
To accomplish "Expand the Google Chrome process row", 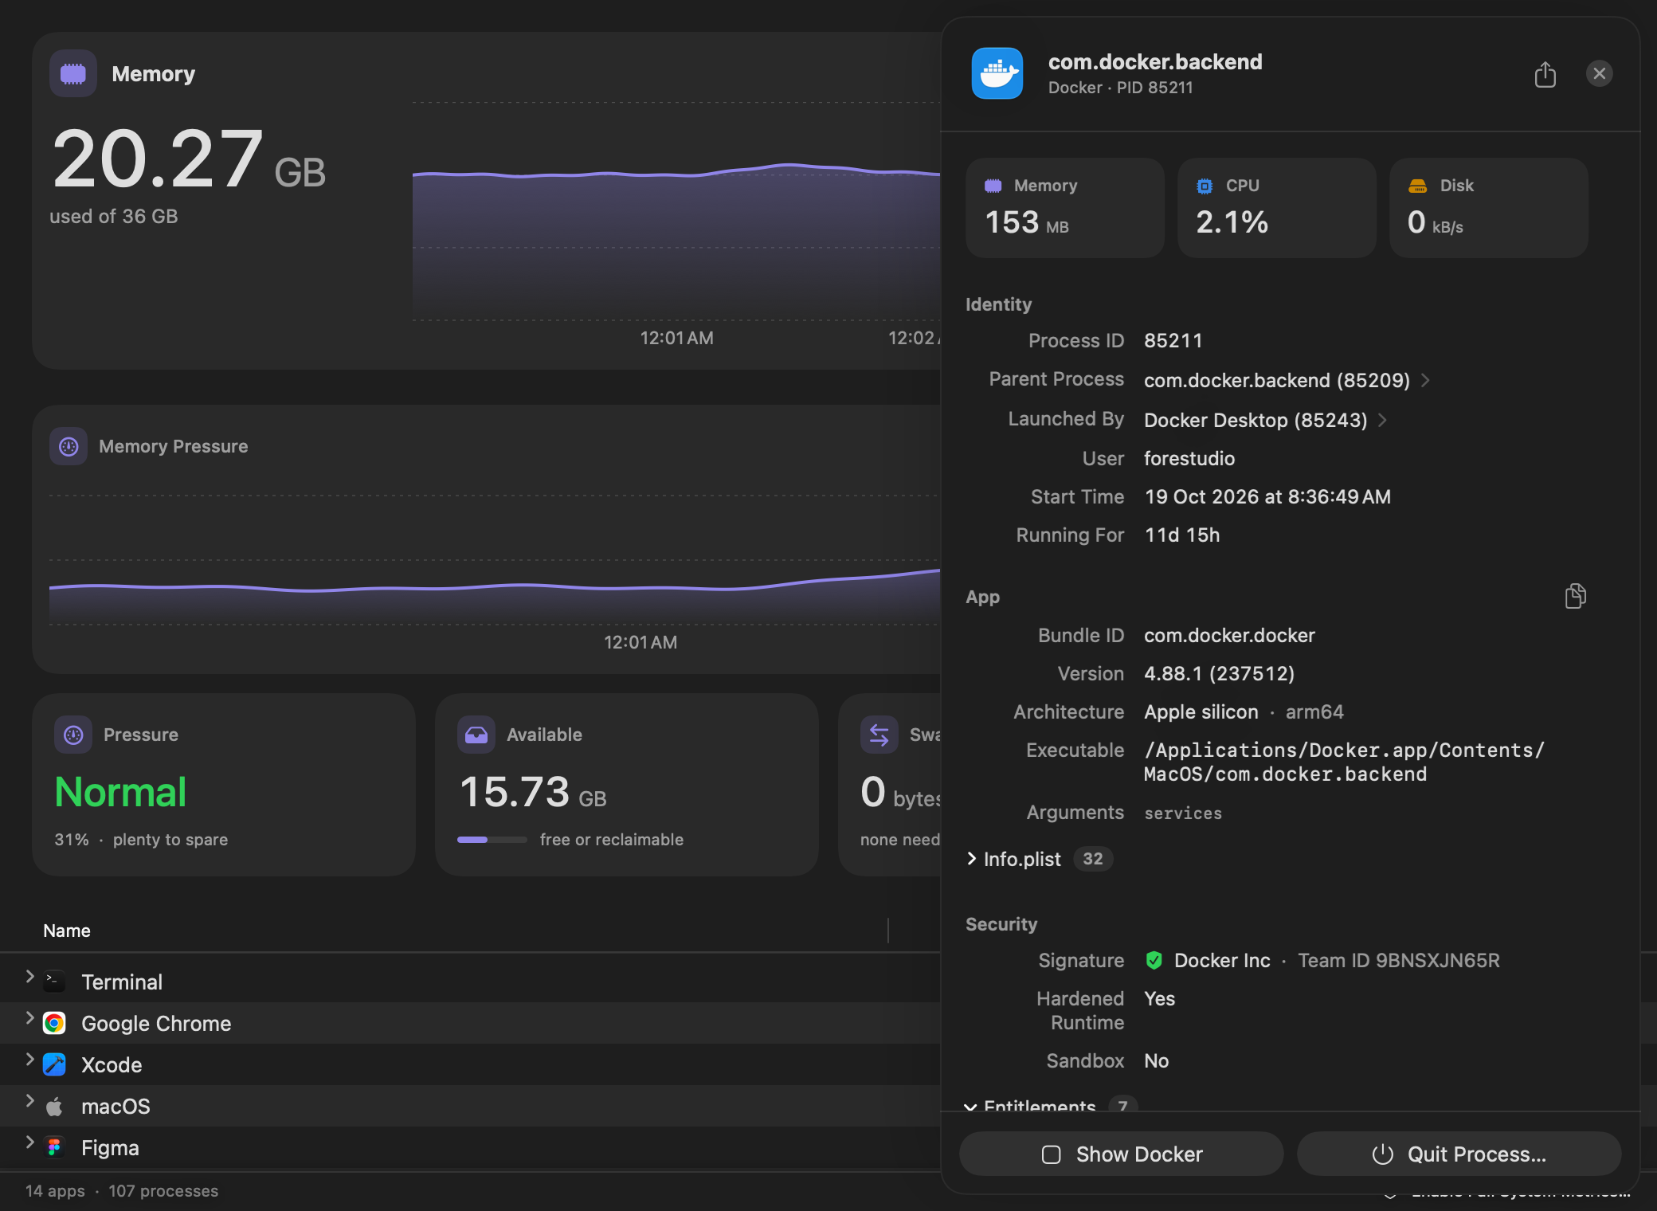I will point(29,1018).
